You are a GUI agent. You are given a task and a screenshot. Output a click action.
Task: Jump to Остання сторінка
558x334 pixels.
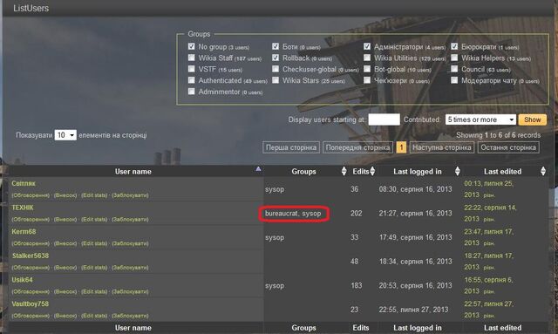pos(508,147)
